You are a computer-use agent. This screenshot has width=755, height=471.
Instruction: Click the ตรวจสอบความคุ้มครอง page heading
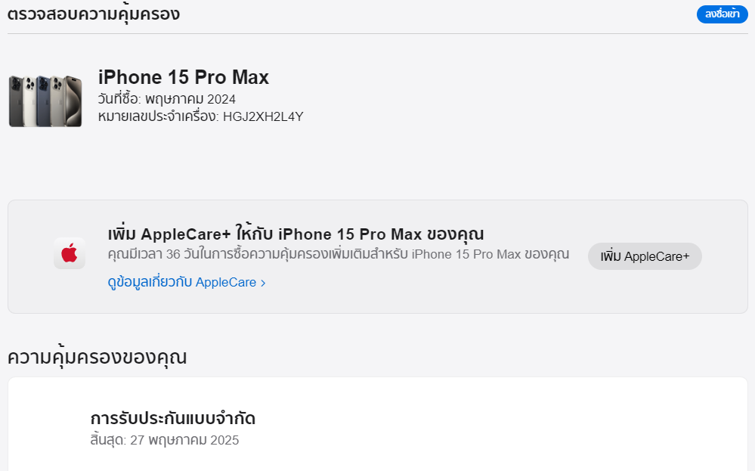[94, 14]
